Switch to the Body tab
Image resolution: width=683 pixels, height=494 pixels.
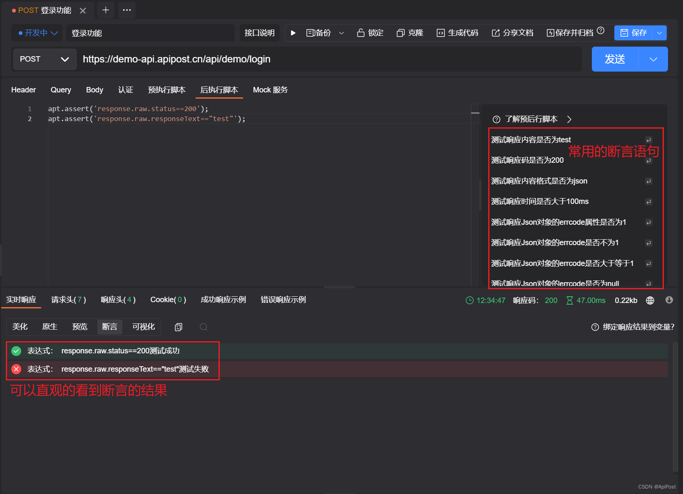[x=94, y=90]
